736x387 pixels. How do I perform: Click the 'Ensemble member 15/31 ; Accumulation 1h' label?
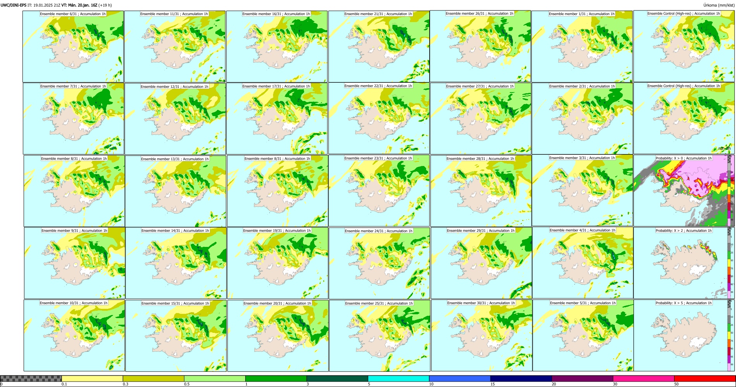(x=175, y=303)
